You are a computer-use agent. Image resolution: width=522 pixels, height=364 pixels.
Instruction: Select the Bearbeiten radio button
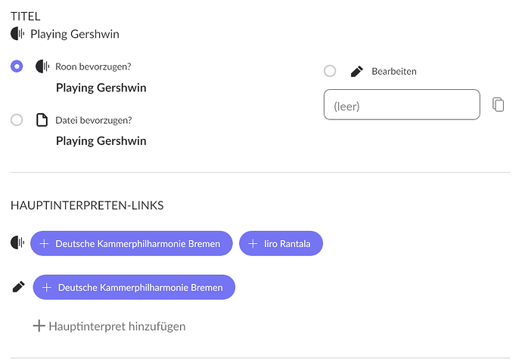pos(330,71)
